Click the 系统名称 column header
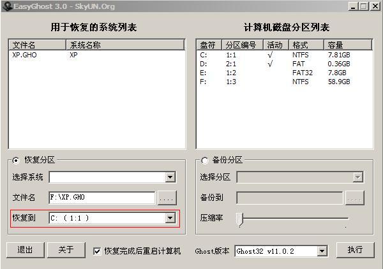 [x=125, y=45]
